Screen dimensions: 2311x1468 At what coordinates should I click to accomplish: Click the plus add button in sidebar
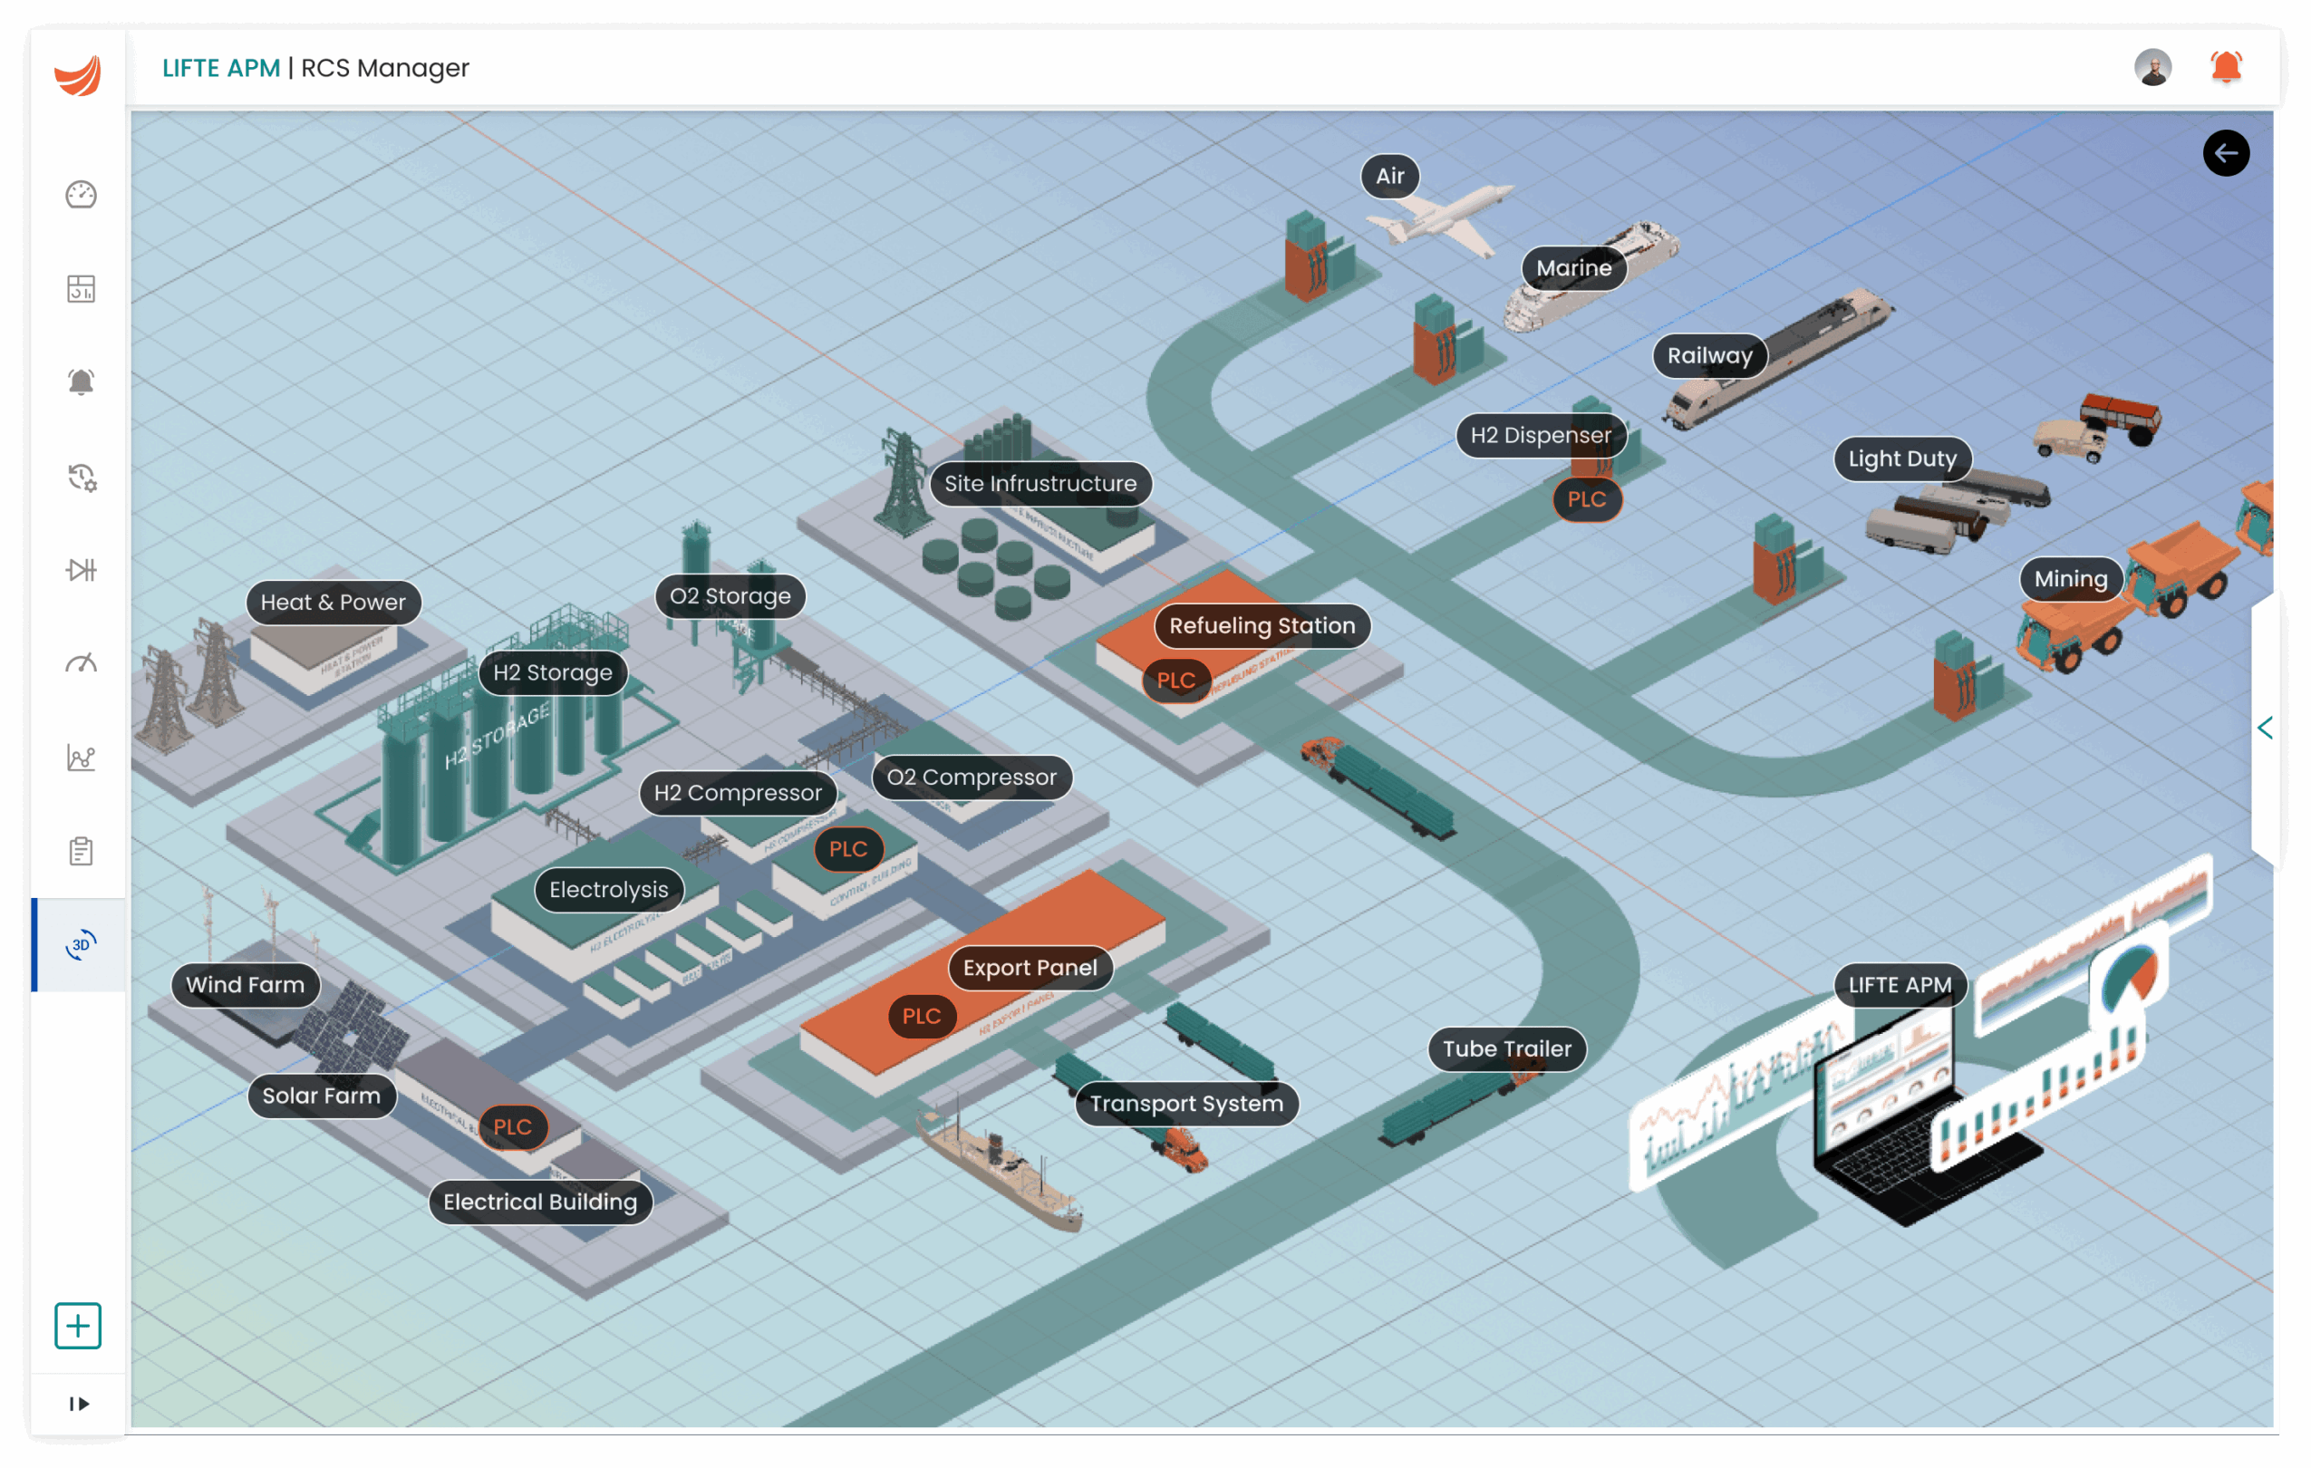[78, 1326]
